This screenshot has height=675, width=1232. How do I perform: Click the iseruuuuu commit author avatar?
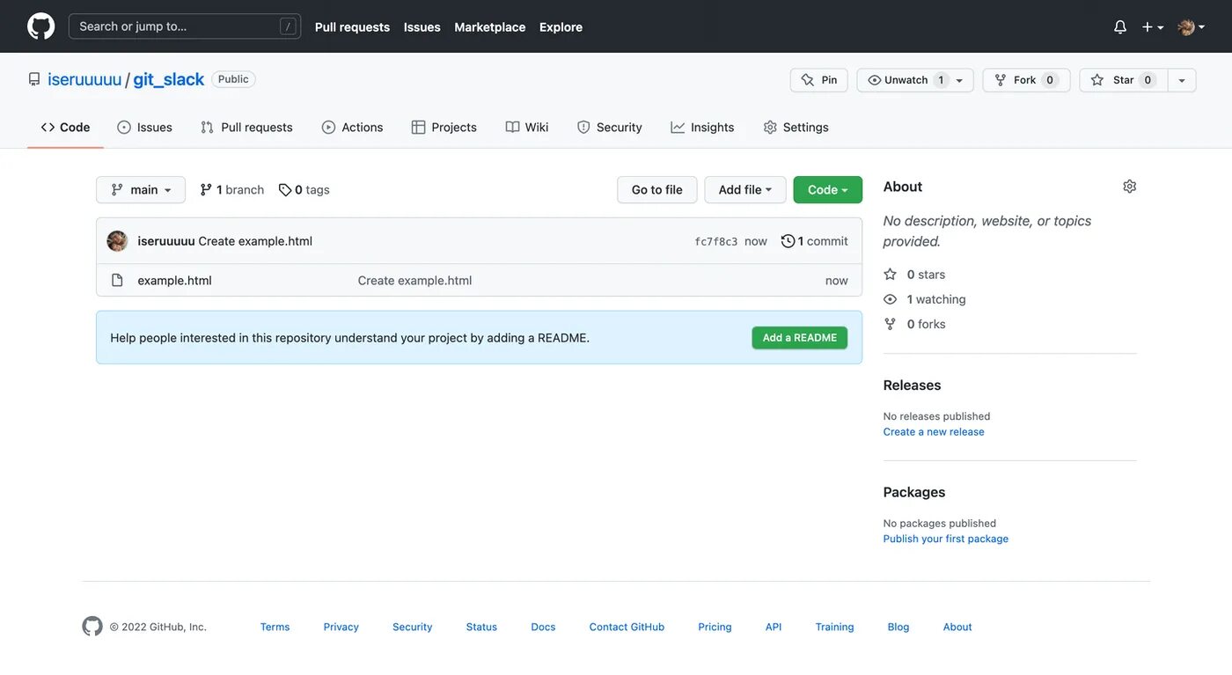coord(117,241)
